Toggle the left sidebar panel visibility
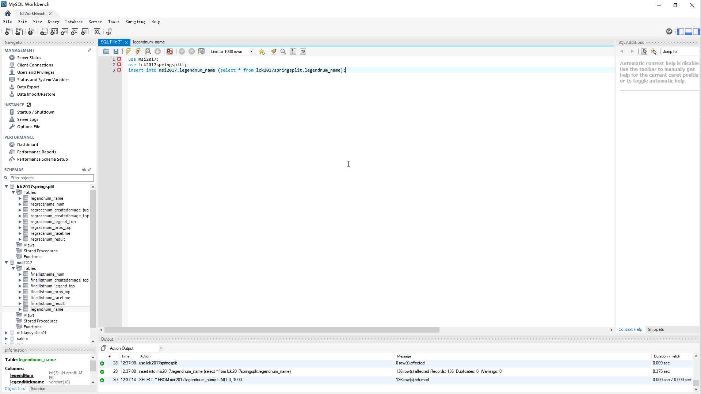 tap(681, 32)
